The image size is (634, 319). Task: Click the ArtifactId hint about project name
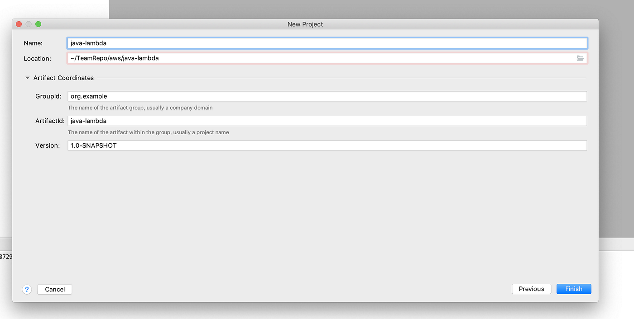coord(148,132)
